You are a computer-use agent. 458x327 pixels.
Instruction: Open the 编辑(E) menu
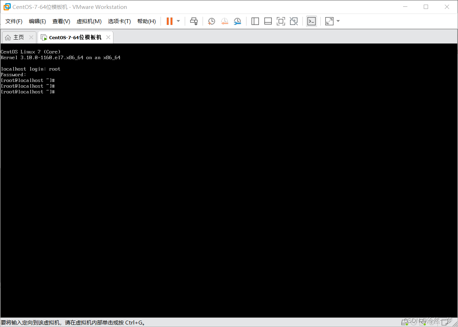[37, 21]
